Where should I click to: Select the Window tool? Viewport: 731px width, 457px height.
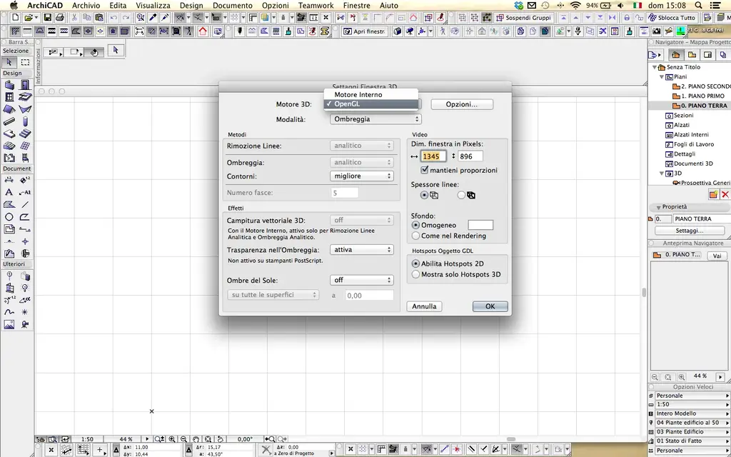[9, 96]
